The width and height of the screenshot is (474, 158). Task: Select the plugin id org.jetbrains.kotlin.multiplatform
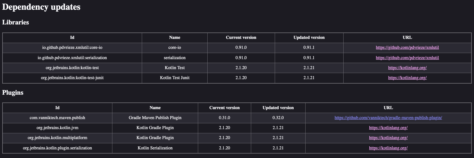(x=57, y=138)
